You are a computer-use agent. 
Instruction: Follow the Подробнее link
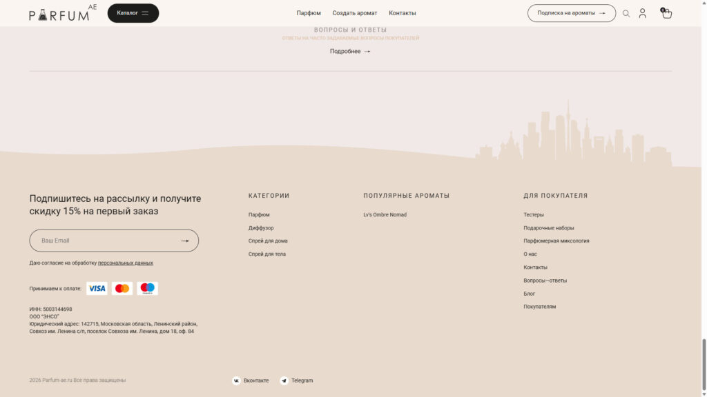click(349, 52)
